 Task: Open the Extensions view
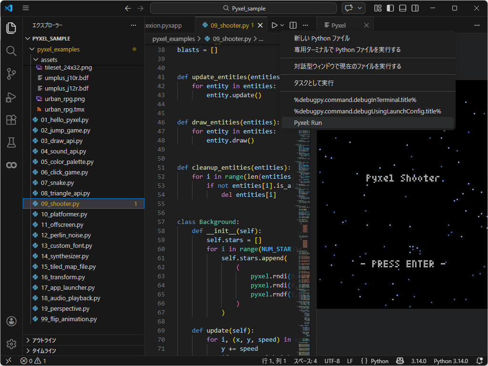11,120
